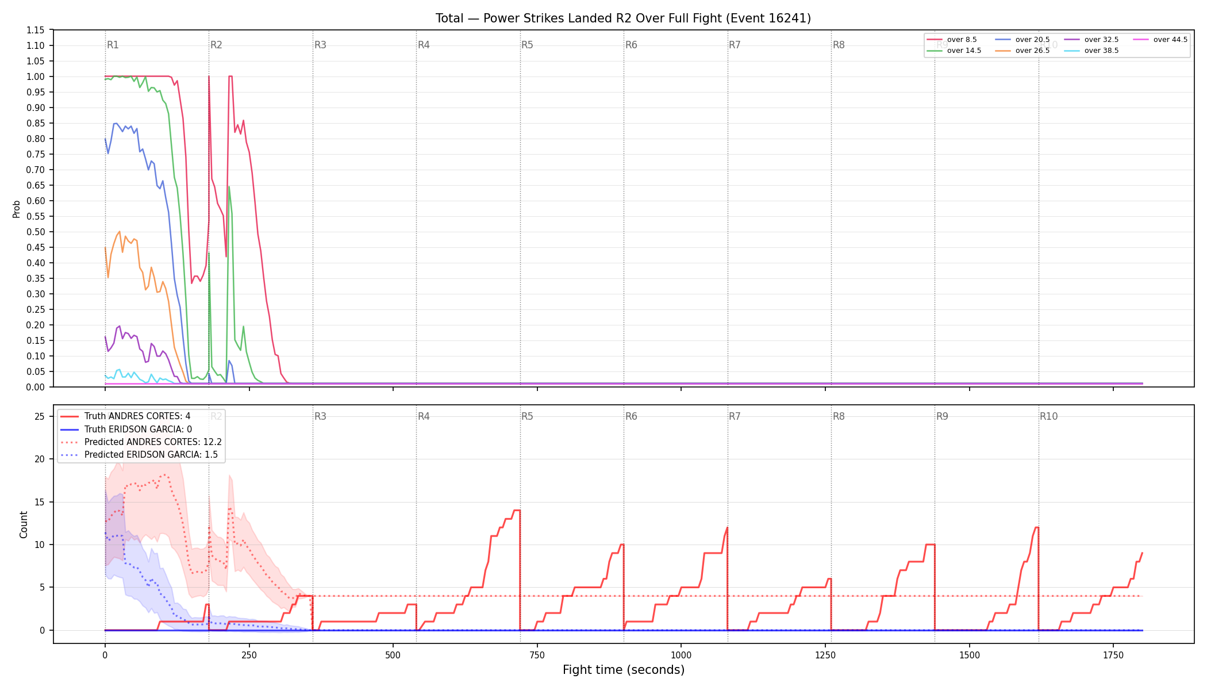Click the 0.00 tick on the Prob axis
1207x690 pixels.
pos(36,387)
